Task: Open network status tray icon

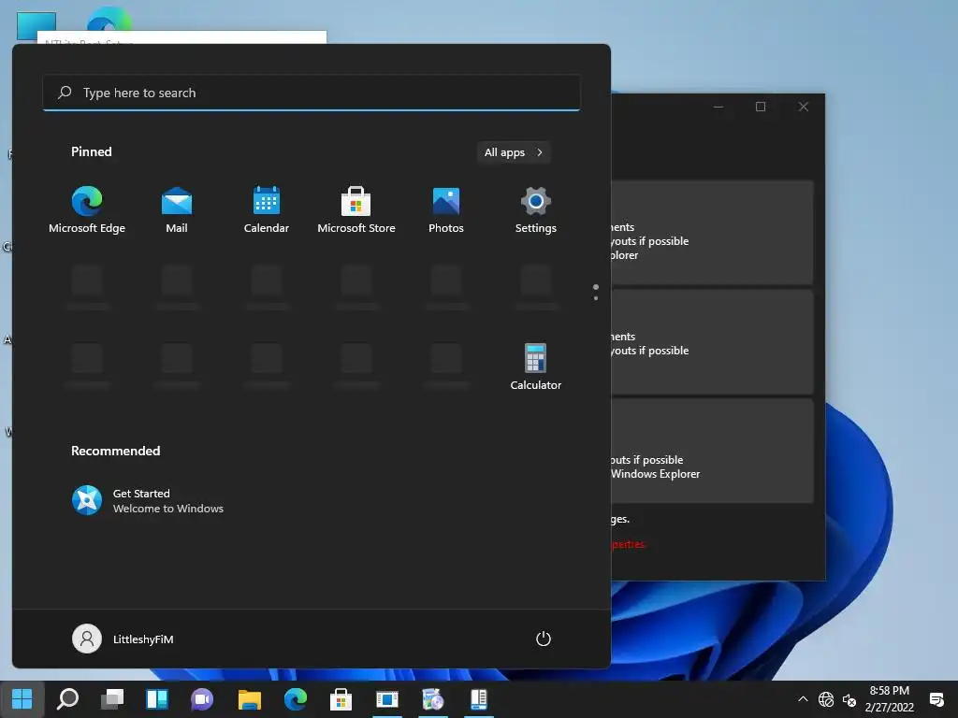Action: pos(826,699)
